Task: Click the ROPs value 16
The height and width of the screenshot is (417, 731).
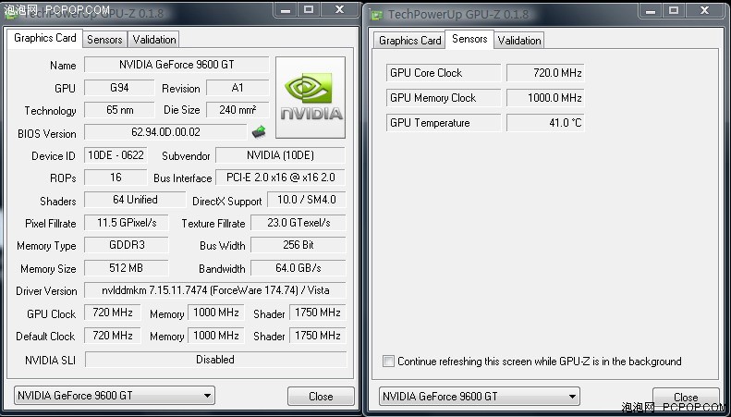Action: (x=116, y=178)
